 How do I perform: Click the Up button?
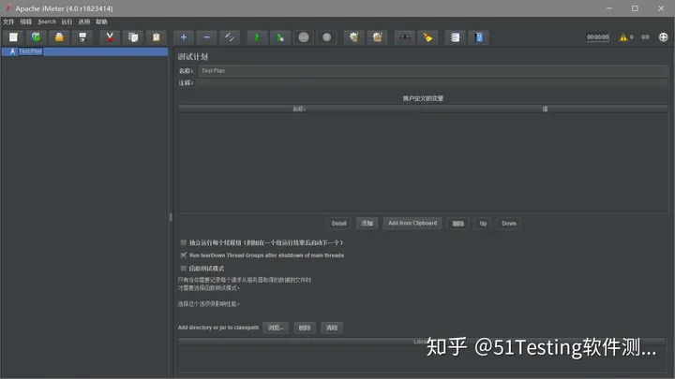tap(483, 224)
